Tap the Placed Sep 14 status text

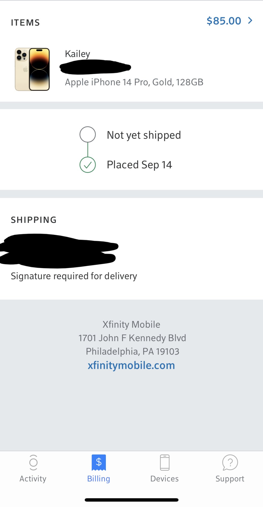[139, 165]
